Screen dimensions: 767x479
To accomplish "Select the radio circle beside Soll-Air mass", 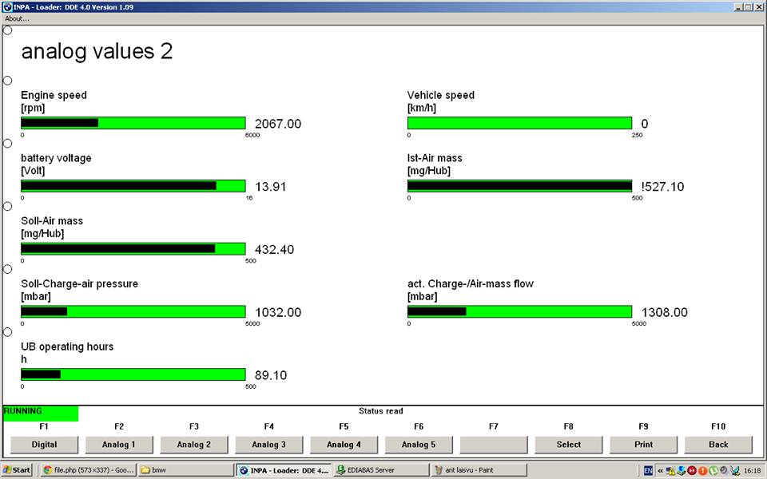I will pyautogui.click(x=7, y=207).
